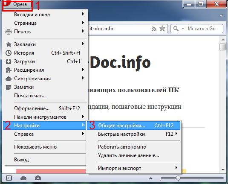Open the closed tabs dropdown arrow
Screen dimensions: 228x184
(221, 16)
